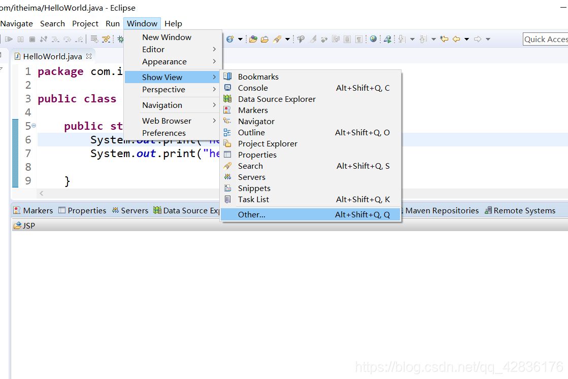Click the Step Into toolbar icon
Screen dimensions: 568x379
point(55,39)
